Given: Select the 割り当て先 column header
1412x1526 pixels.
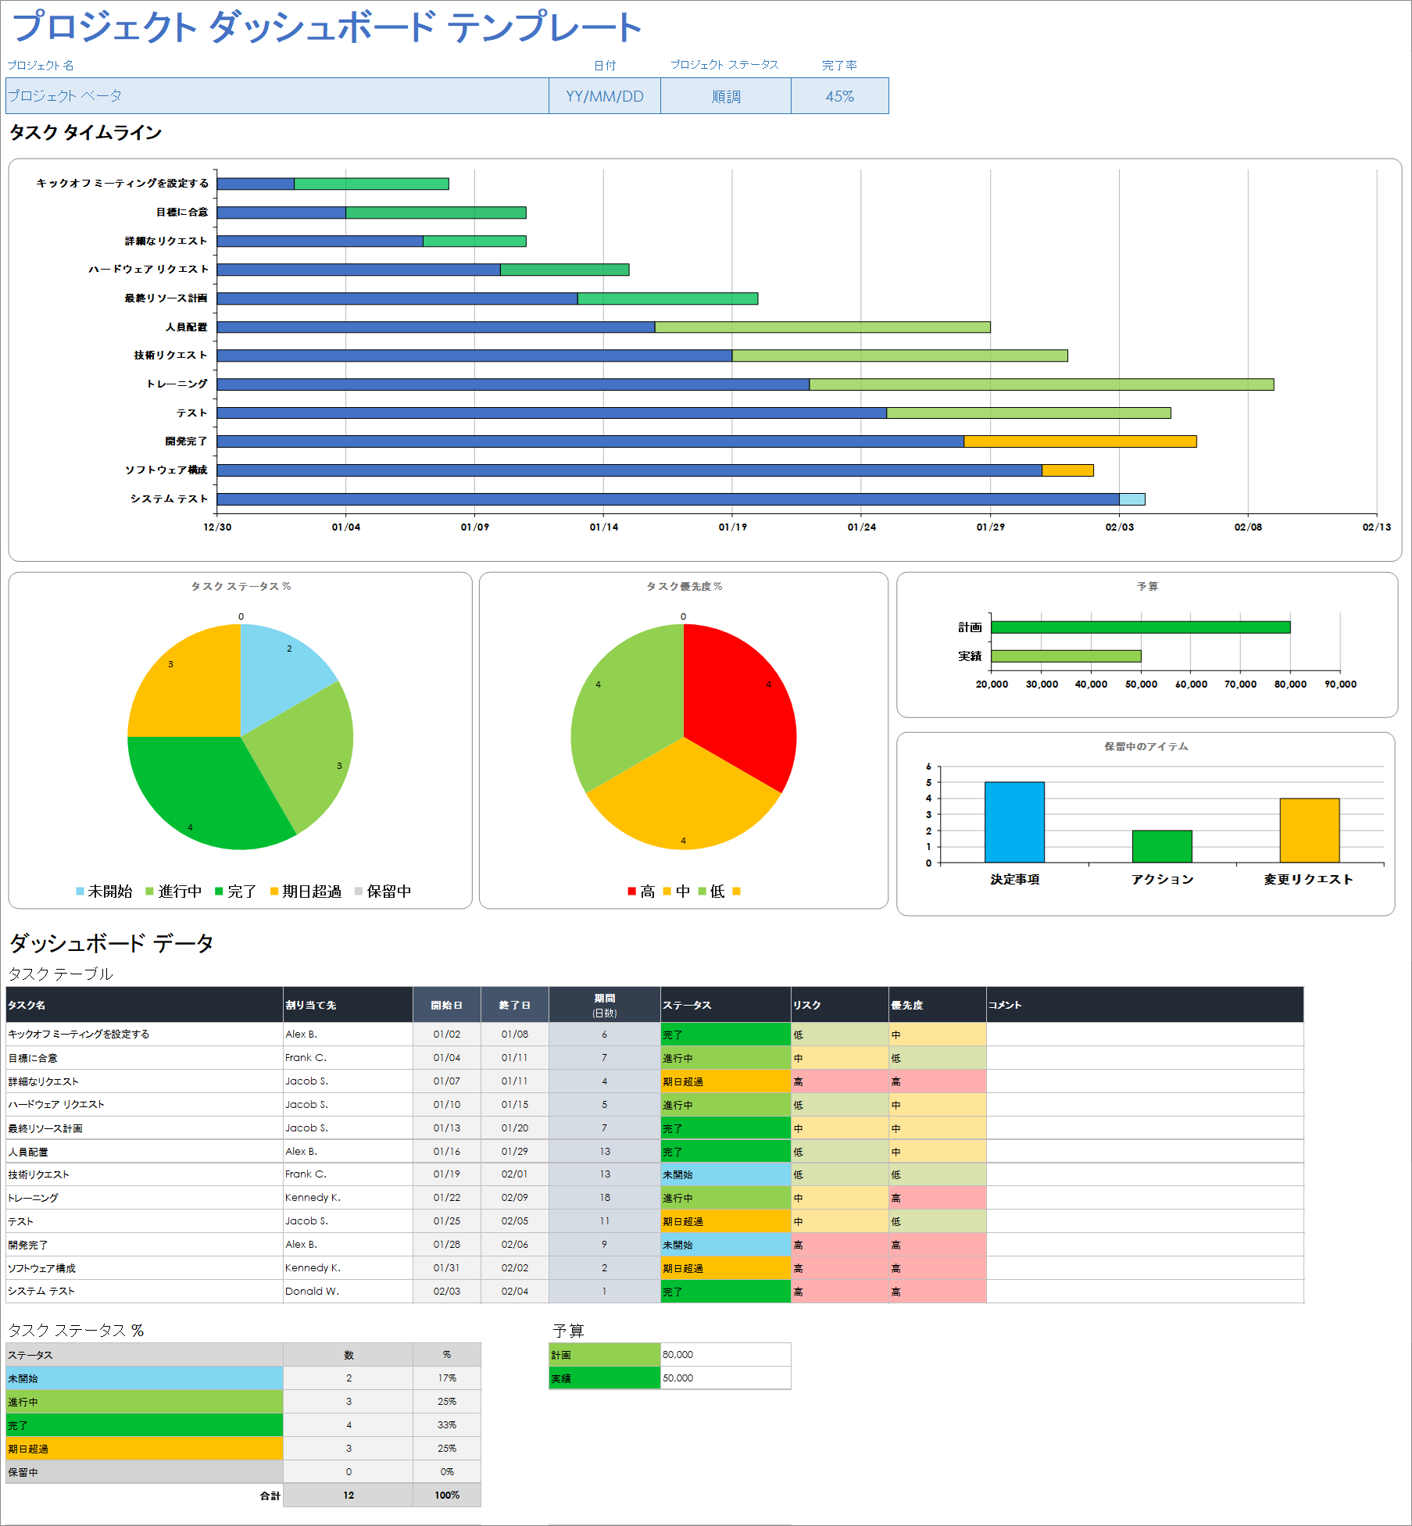Looking at the screenshot, I should pyautogui.click(x=348, y=1005).
